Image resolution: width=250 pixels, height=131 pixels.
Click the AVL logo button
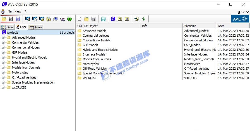[240, 19]
